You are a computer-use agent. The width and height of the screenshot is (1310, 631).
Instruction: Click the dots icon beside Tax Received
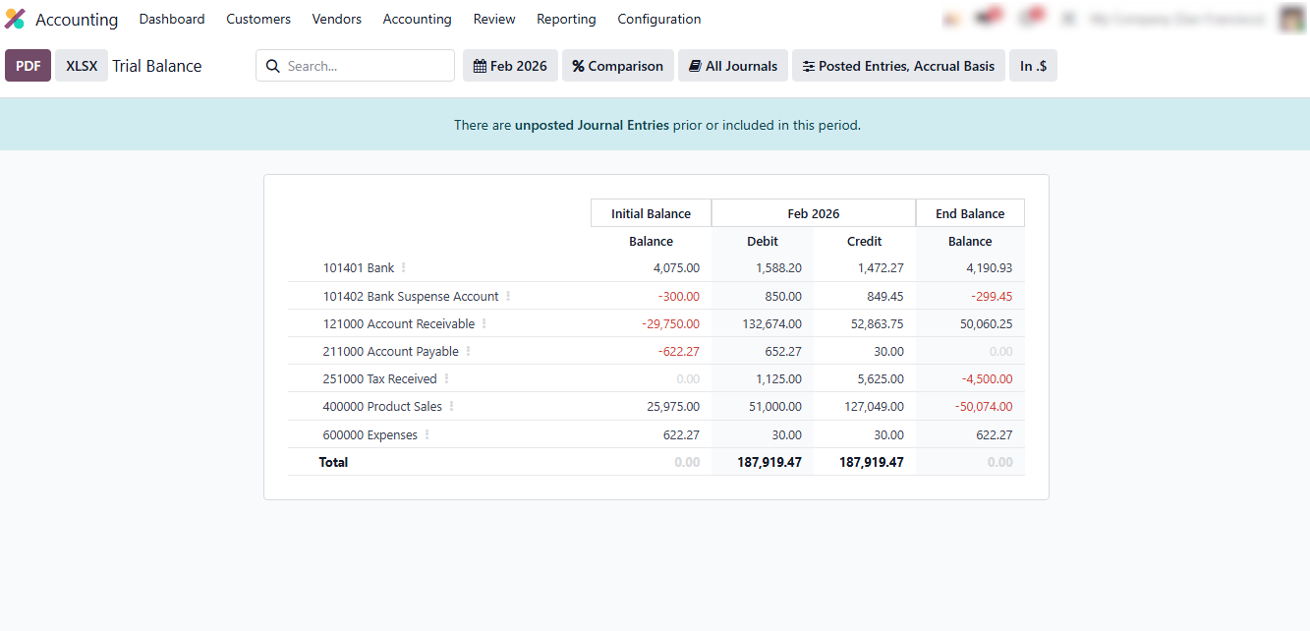[x=446, y=378]
